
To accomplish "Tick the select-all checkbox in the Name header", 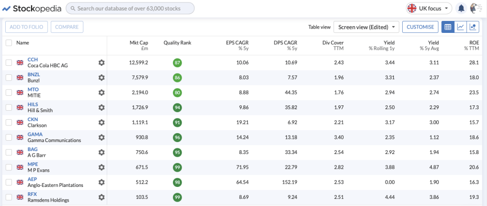I will tap(9, 43).
